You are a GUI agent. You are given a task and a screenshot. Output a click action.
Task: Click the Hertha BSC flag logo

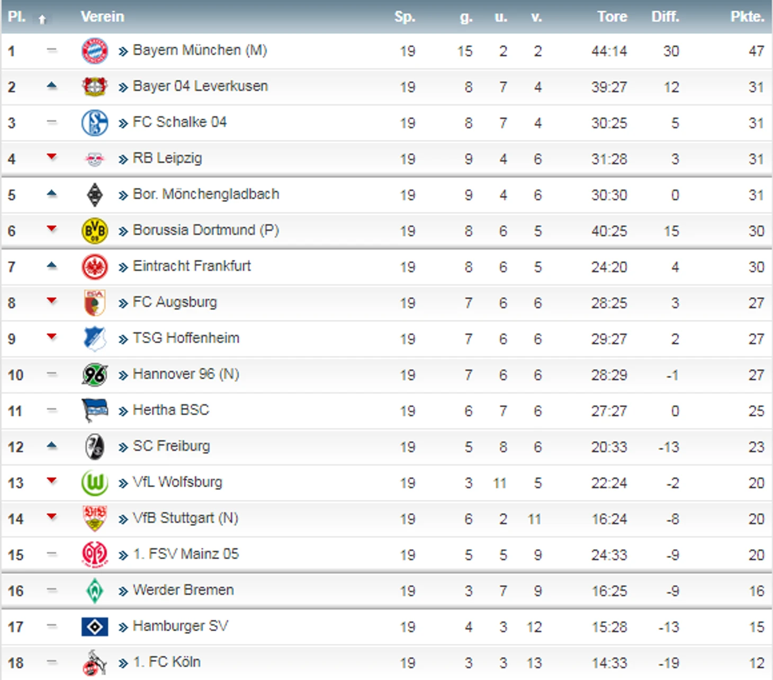[95, 411]
